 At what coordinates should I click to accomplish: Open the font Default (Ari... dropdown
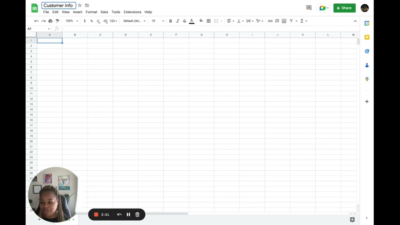point(135,21)
